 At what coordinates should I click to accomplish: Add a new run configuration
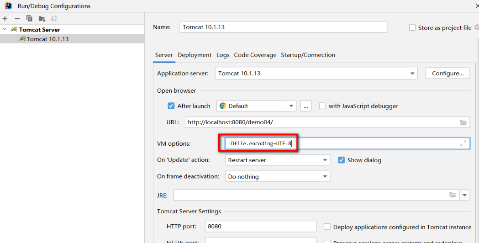tap(5, 19)
